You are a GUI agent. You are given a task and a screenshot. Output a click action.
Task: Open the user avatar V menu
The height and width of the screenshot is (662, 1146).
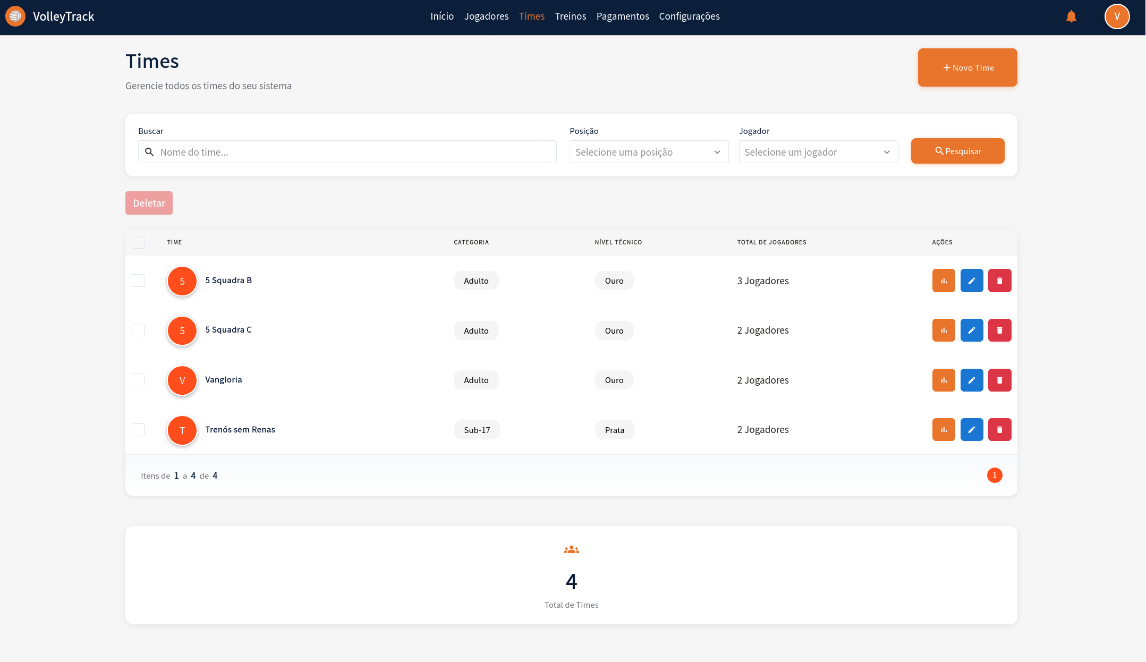pos(1117,16)
